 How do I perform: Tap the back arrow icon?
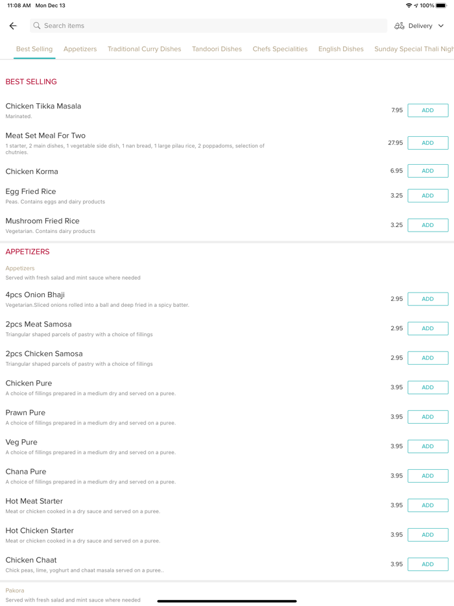point(13,26)
